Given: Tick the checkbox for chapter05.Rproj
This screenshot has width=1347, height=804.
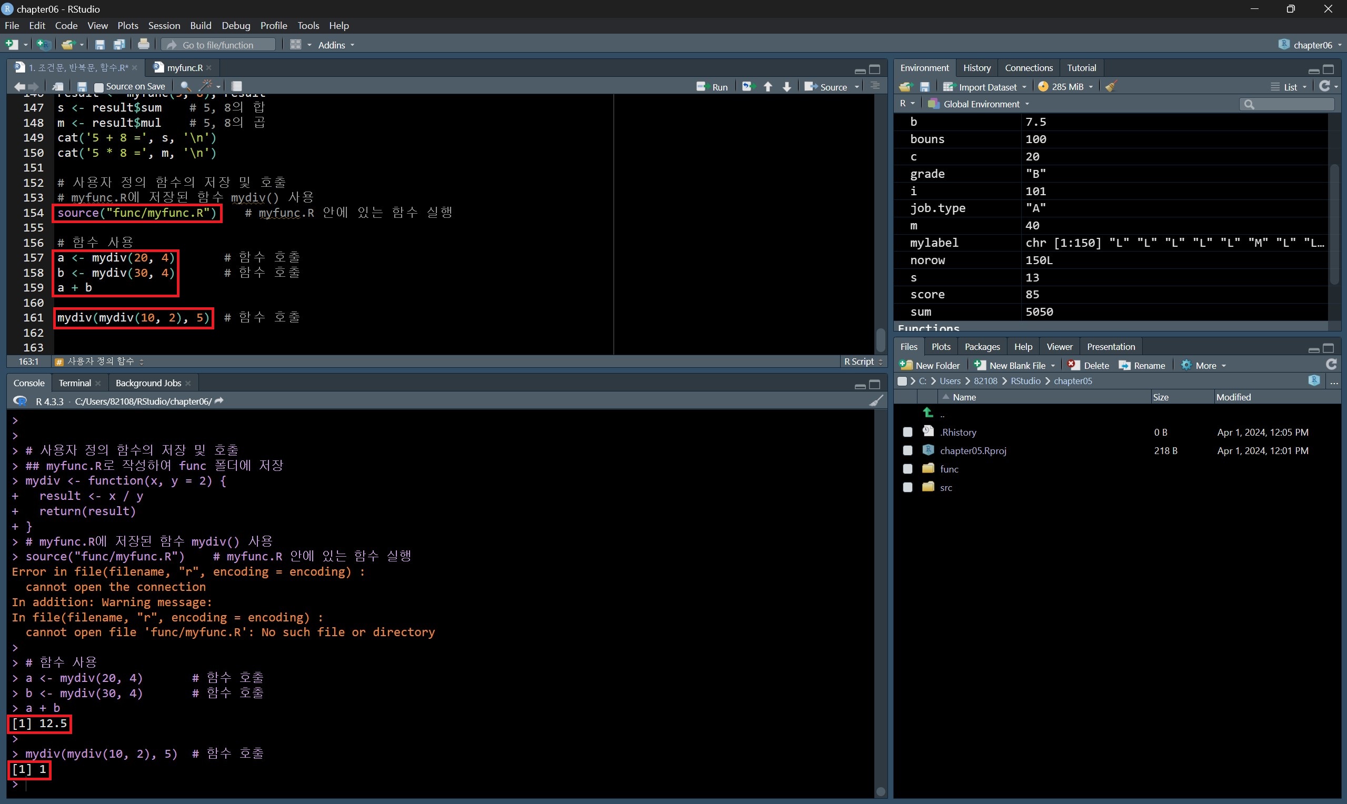Looking at the screenshot, I should pyautogui.click(x=907, y=451).
